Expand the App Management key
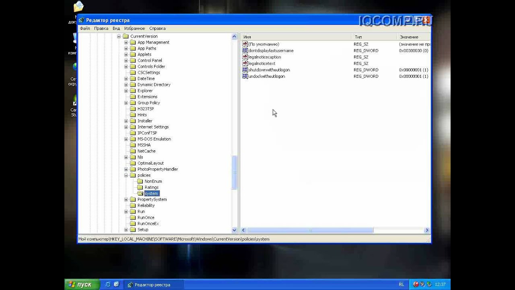This screenshot has height=290, width=515. [x=126, y=42]
